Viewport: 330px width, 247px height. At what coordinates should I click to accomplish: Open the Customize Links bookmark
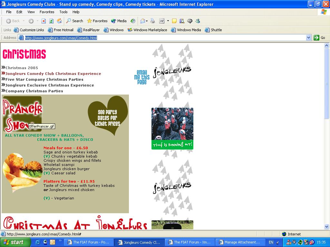coord(29,30)
